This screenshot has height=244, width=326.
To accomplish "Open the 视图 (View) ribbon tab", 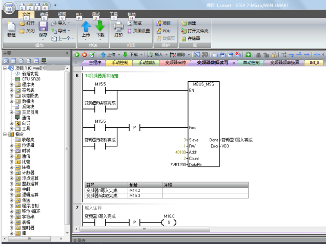I will pyautogui.click(x=62, y=15).
